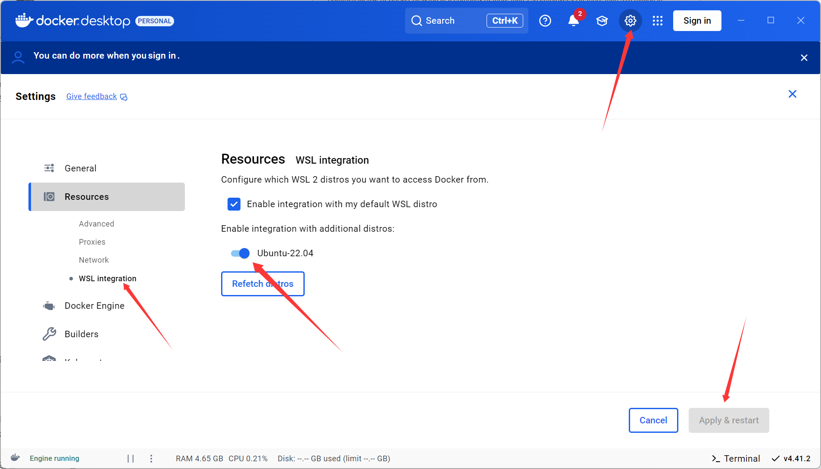Viewport: 821px width, 469px height.
Task: Select WSL integration subsection
Action: (107, 279)
